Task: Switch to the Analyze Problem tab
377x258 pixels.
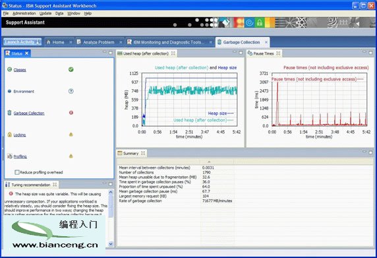Action: pyautogui.click(x=99, y=42)
